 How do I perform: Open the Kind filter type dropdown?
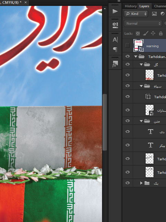coord(136,14)
